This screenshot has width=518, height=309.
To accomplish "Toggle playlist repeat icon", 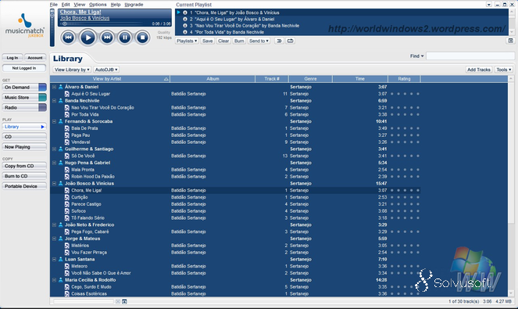I will tap(290, 41).
